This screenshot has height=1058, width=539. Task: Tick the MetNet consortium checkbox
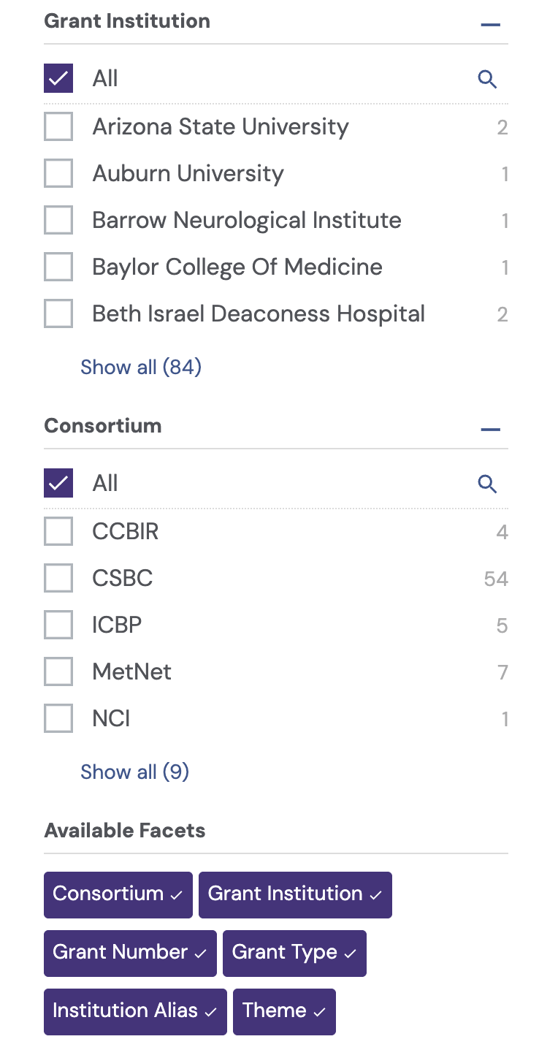pos(58,671)
